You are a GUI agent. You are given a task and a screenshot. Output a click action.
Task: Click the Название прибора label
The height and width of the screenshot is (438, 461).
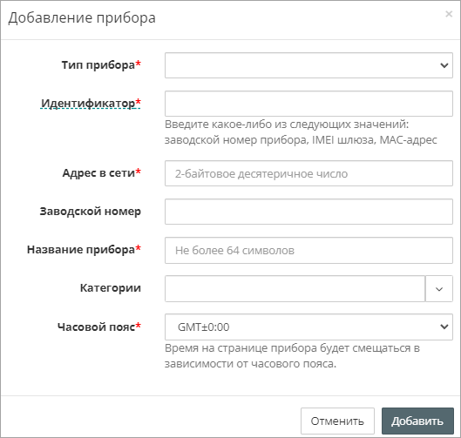click(x=81, y=249)
